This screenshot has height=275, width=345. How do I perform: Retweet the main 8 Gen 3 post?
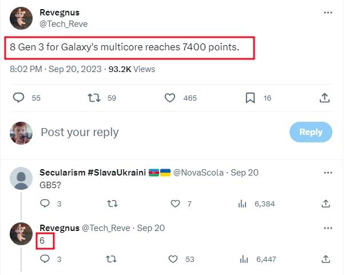pos(94,98)
